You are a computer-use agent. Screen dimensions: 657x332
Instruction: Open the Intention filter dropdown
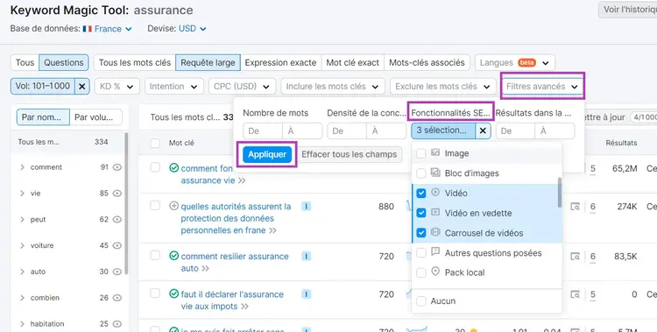[174, 87]
